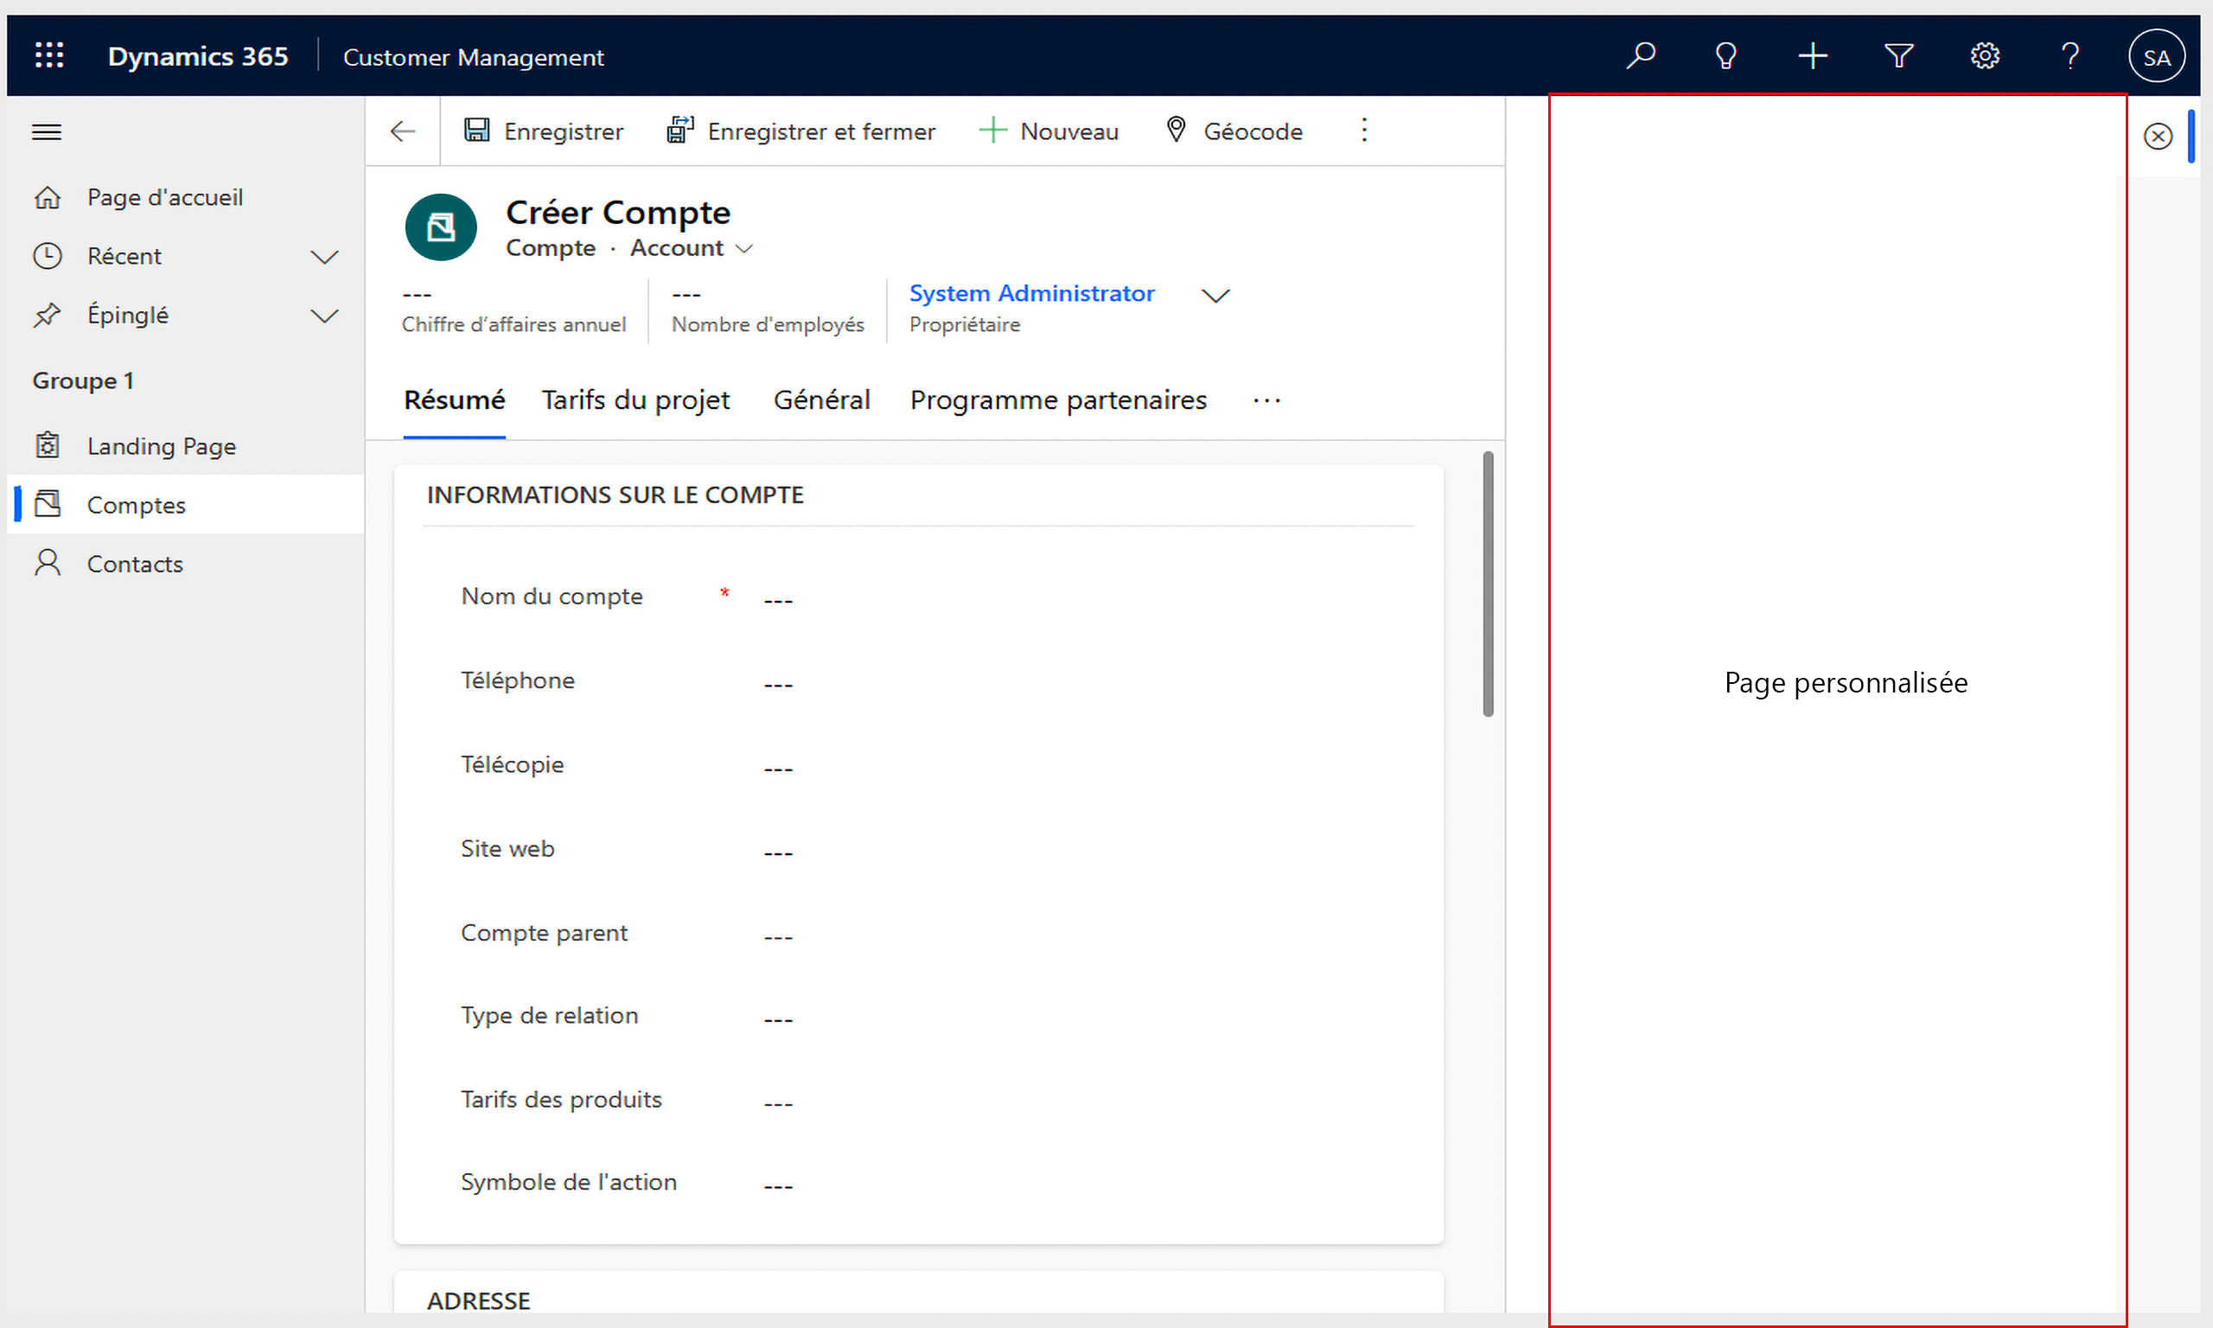This screenshot has height=1328, width=2213.
Task: Click the Créer Compte title
Action: click(618, 213)
